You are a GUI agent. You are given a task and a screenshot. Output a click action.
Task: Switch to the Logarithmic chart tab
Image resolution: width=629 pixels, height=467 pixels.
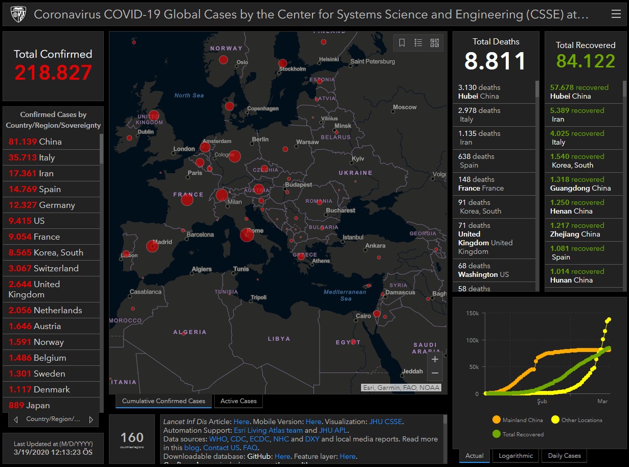(x=515, y=456)
